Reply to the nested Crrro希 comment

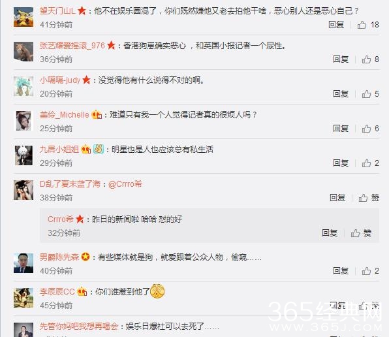pyautogui.click(x=330, y=233)
